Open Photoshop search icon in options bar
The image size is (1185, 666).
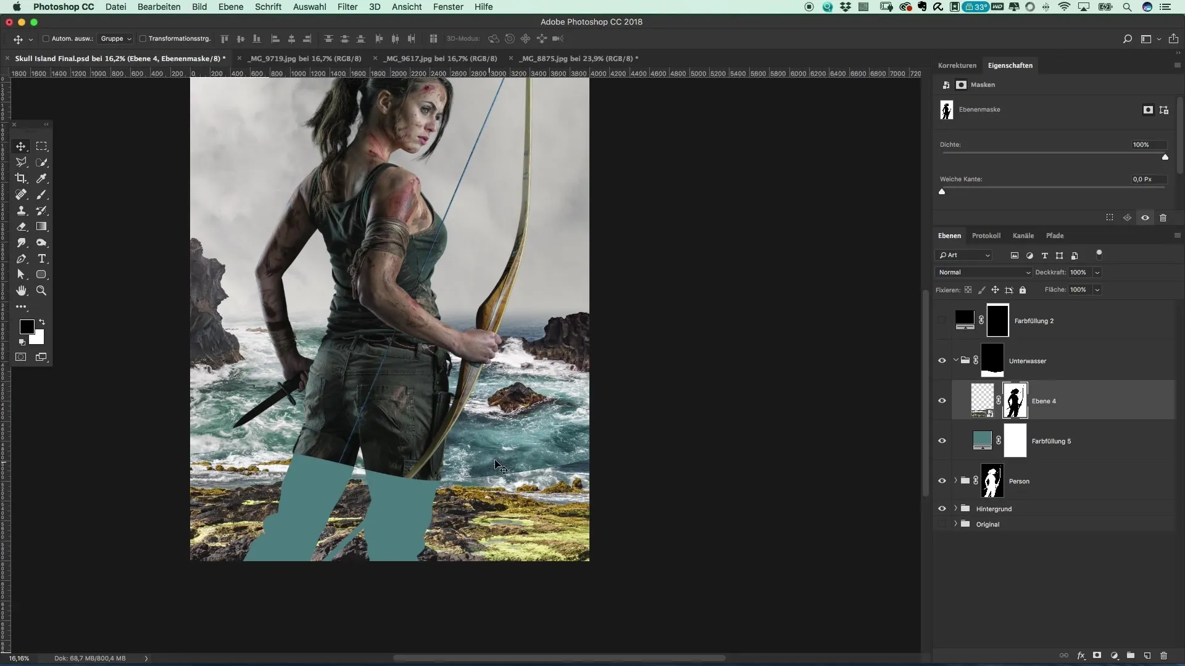[1127, 39]
